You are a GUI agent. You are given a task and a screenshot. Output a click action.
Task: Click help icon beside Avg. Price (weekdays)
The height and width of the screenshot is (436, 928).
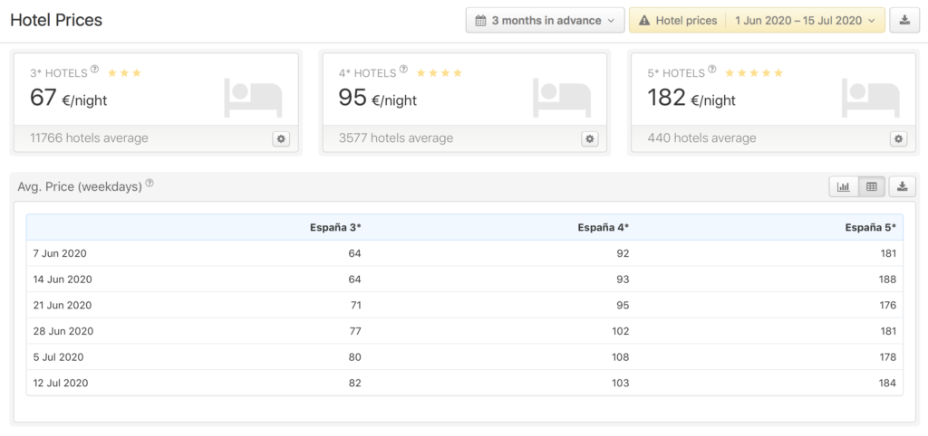(x=150, y=183)
